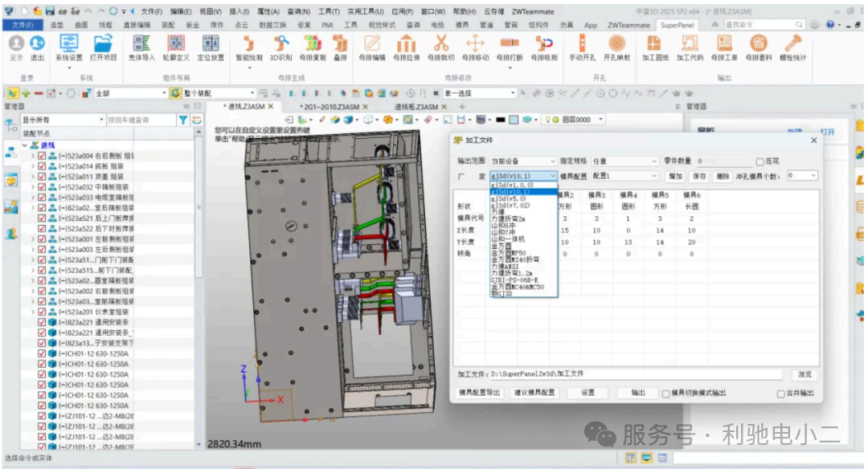The image size is (868, 469).
Task: Open the 加工代码 output tool
Action: tap(690, 48)
